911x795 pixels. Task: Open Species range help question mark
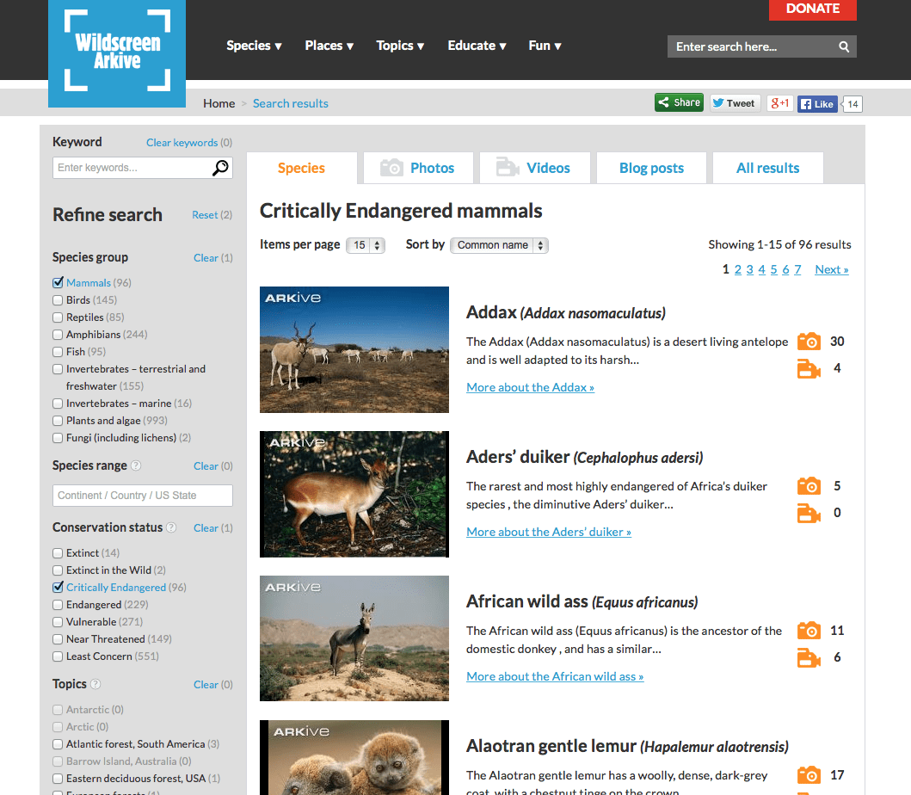point(136,466)
